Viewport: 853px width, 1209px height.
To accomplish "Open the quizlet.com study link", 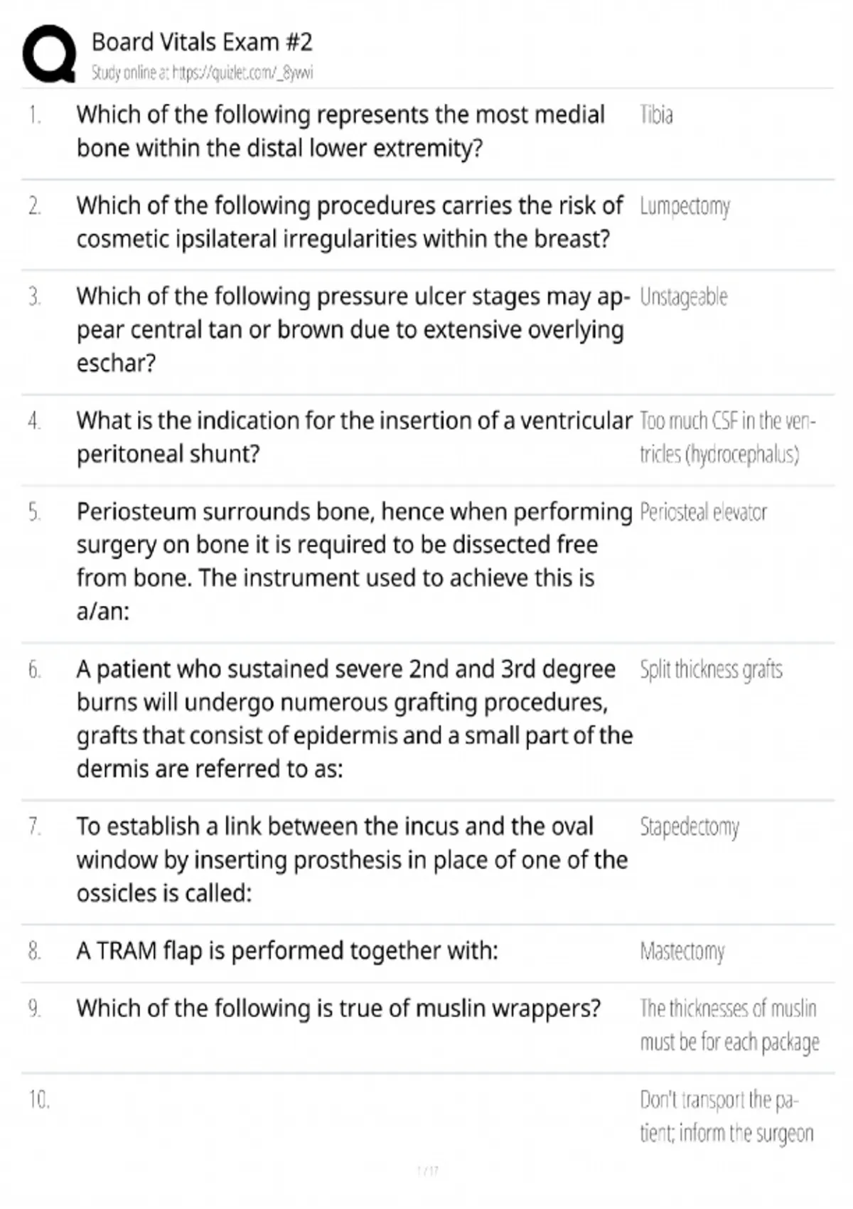I will pyautogui.click(x=202, y=73).
